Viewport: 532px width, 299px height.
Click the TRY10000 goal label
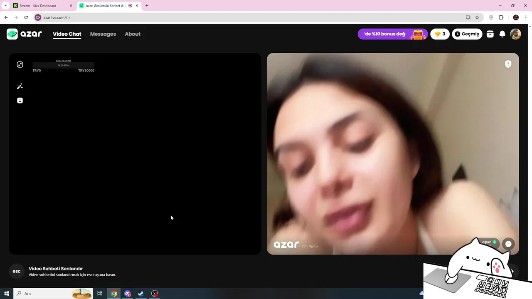(x=86, y=71)
